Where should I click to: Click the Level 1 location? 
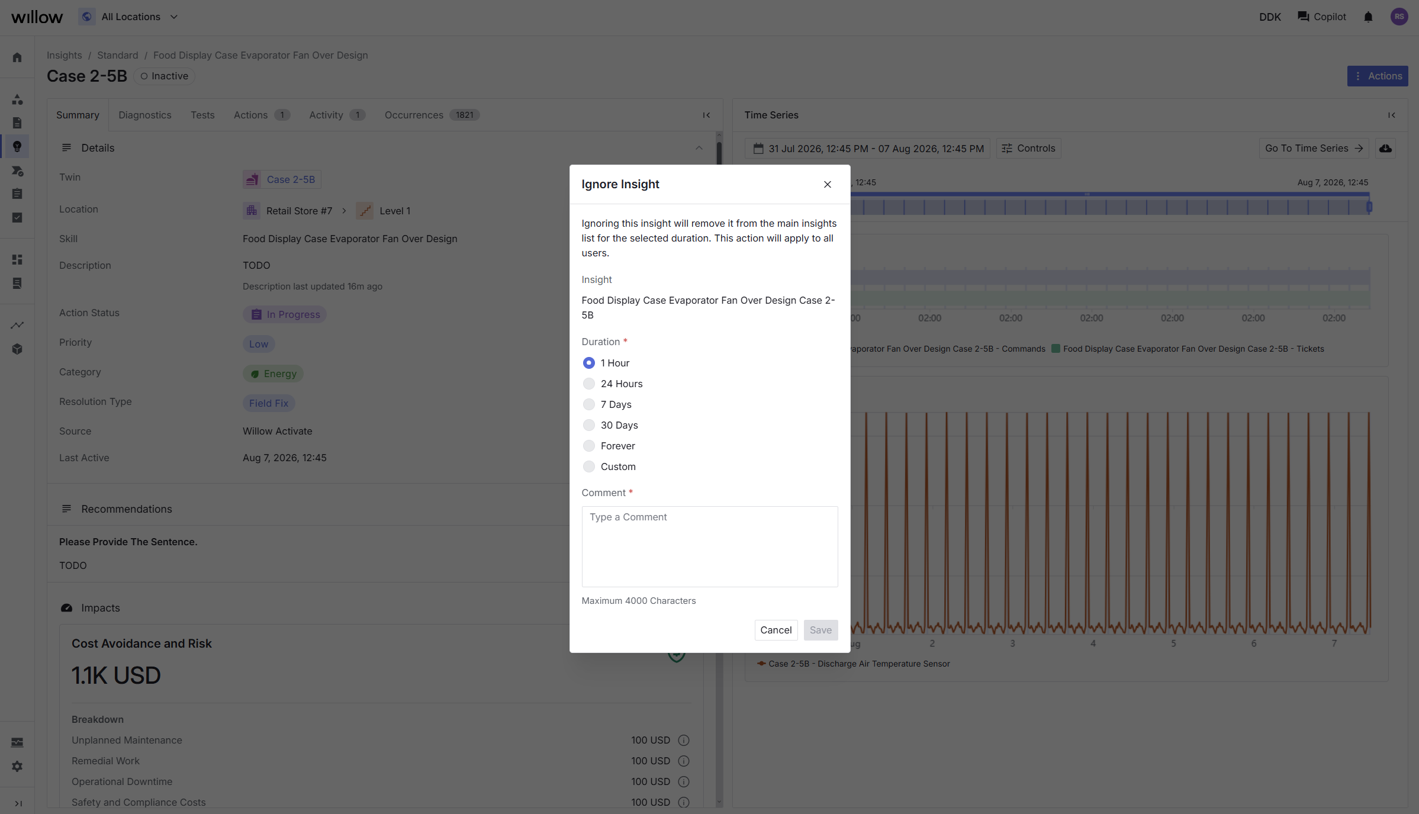[x=384, y=211]
